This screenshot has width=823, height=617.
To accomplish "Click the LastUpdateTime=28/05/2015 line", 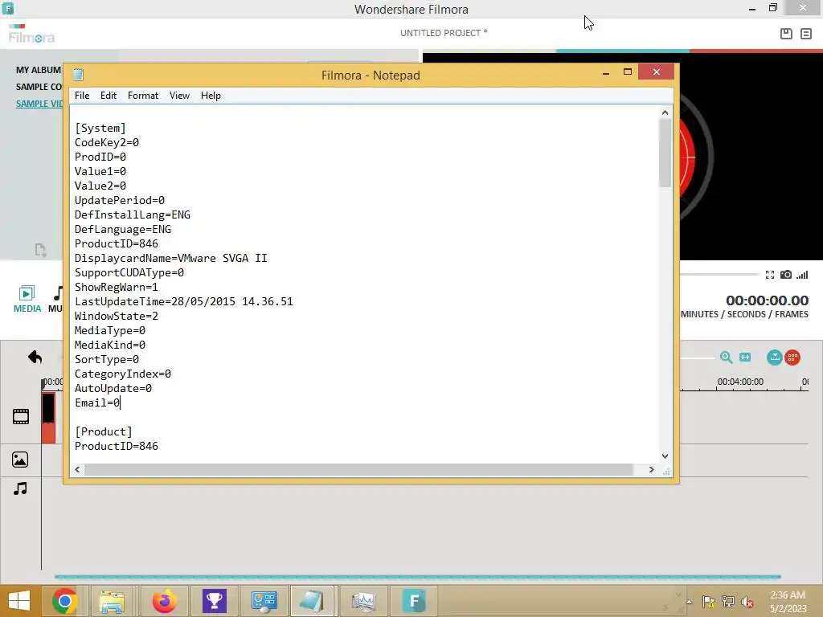I will [184, 302].
